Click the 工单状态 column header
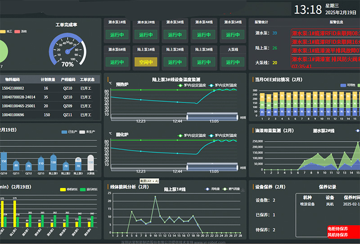The height and width of the screenshot is (244, 360). tap(87, 79)
